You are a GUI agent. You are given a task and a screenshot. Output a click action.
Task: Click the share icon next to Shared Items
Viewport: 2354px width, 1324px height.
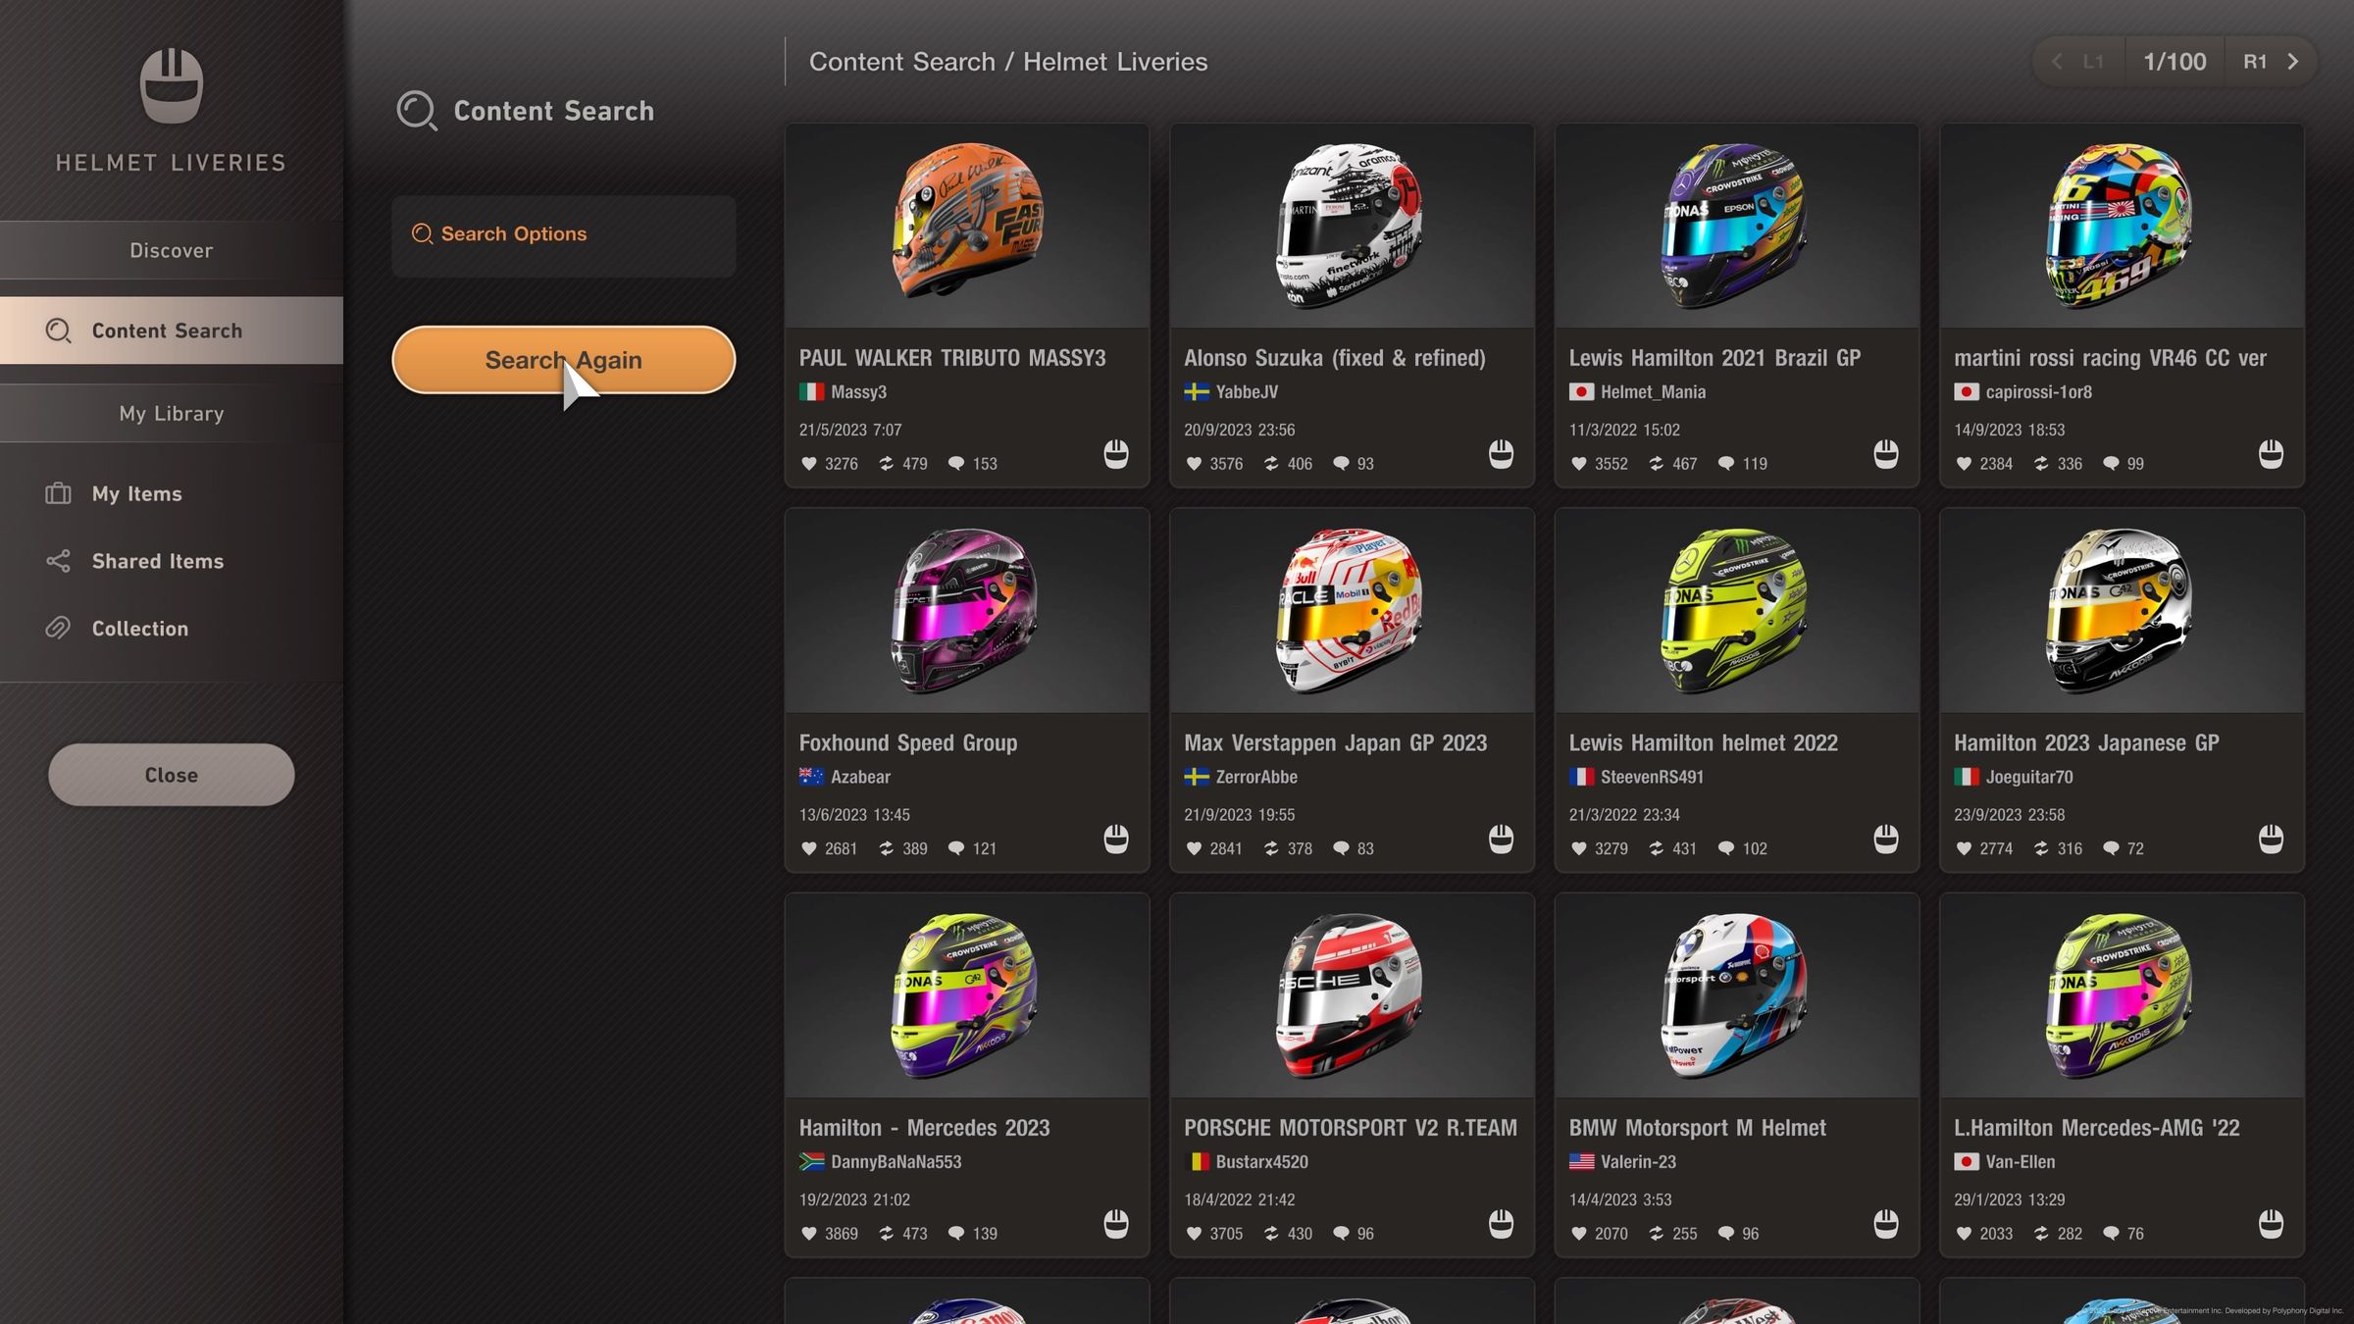(58, 561)
